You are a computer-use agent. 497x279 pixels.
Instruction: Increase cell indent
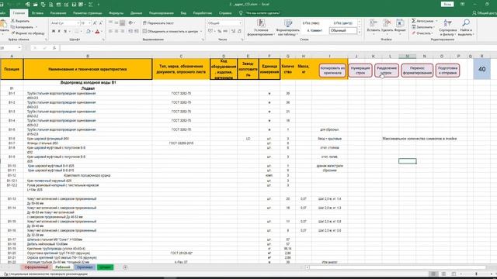click(137, 31)
